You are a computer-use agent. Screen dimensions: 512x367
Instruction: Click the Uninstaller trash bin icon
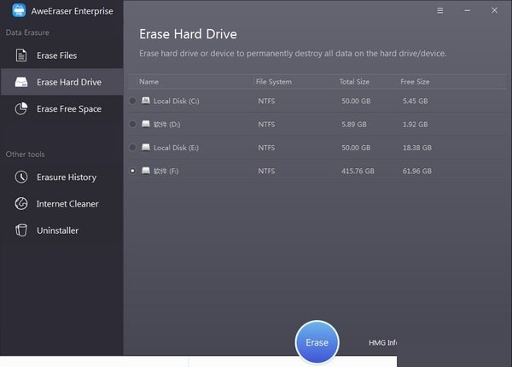click(x=21, y=230)
